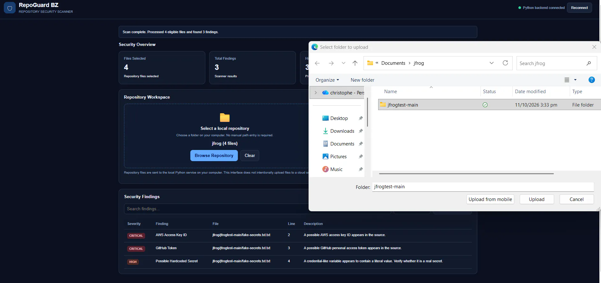Click the Possible Hardcoded Secret finding
601x283 pixels.
177,261
